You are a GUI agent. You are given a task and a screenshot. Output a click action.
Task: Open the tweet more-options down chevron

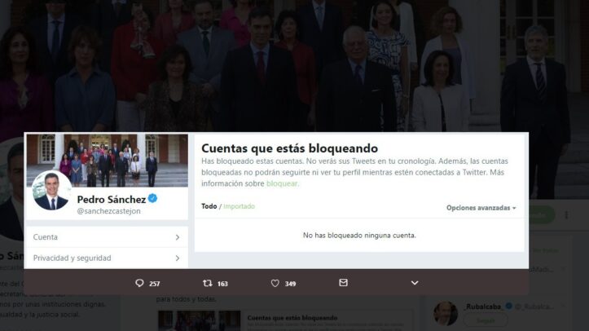pyautogui.click(x=415, y=283)
